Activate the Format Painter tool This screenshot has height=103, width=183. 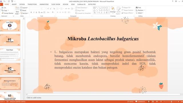[7, 13]
